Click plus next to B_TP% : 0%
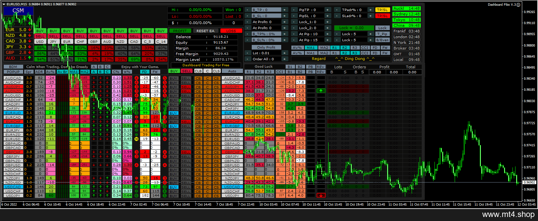Image resolution: width=538 pixels, height=221 pixels. [x=285, y=34]
